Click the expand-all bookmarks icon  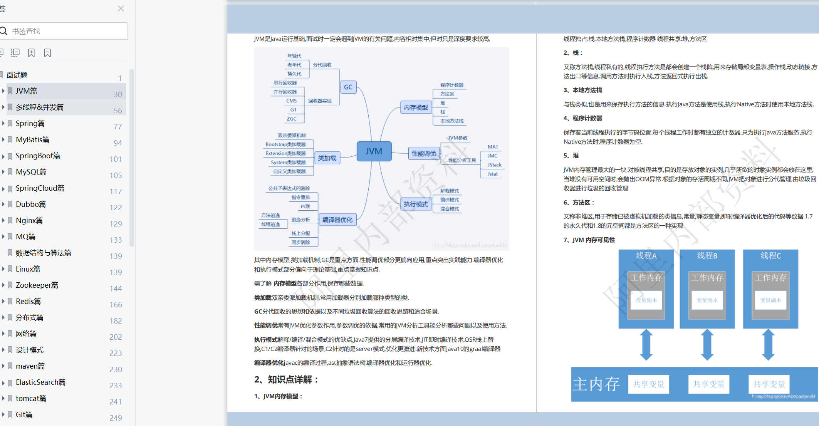tap(2, 52)
